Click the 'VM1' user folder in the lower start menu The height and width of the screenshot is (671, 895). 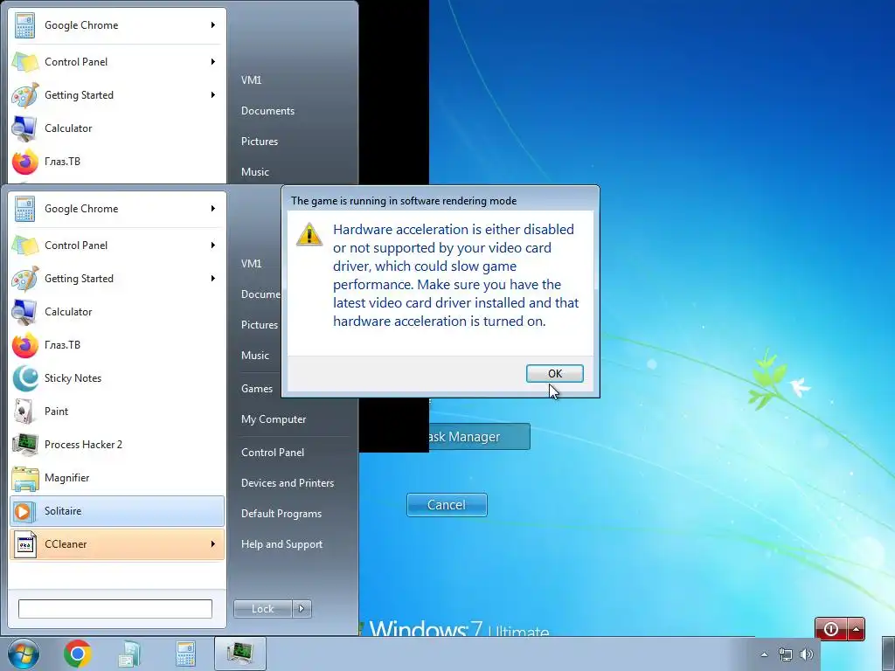[x=251, y=264]
